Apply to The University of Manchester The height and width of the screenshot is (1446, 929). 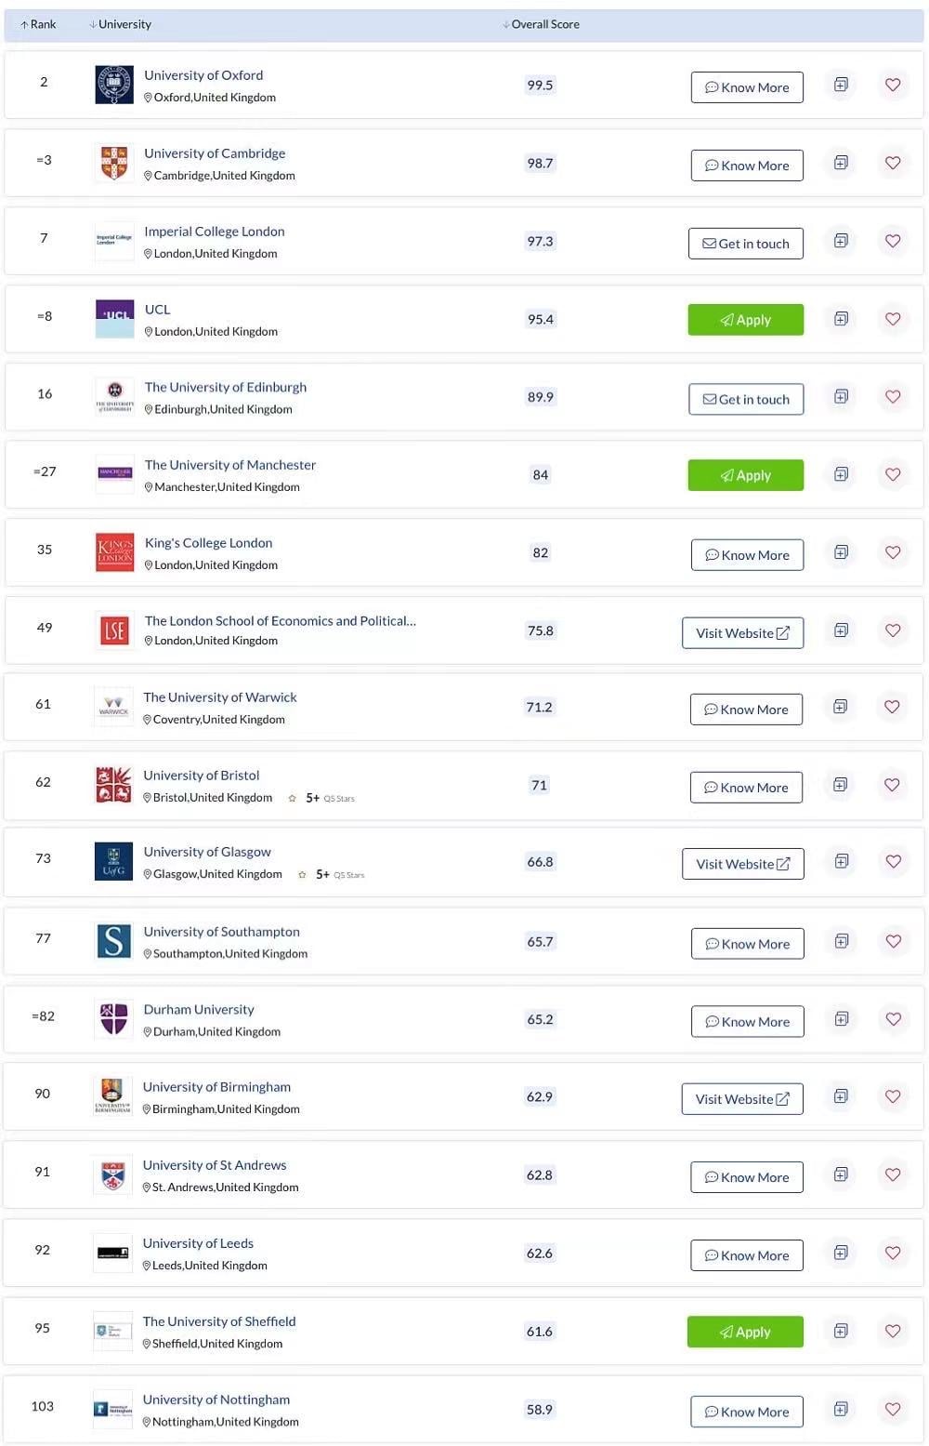[745, 475]
